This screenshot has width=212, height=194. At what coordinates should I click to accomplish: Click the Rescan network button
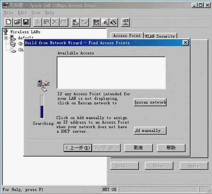coord(150,102)
